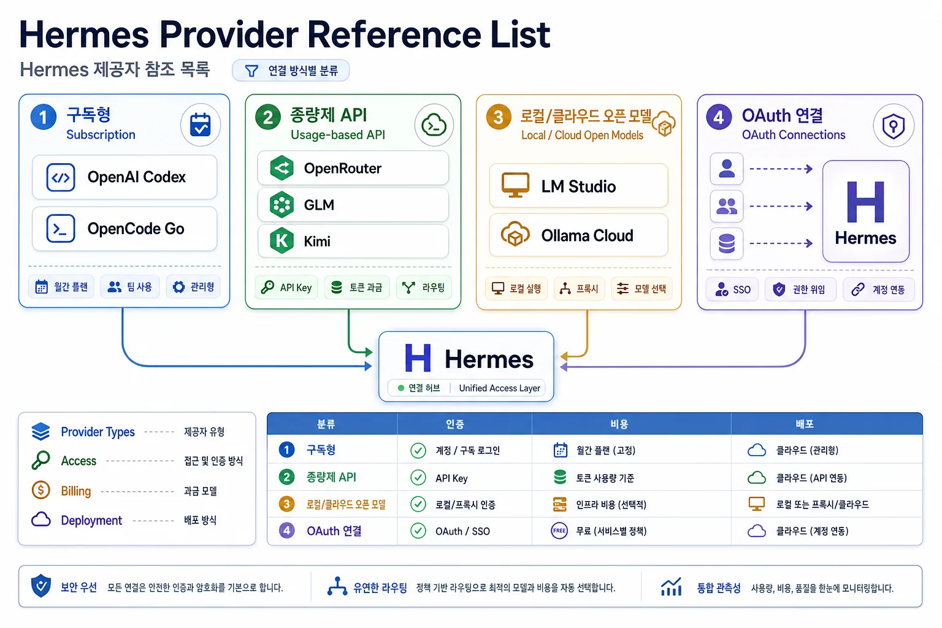
Task: Click the 보안 우선 shield icon
Action: coord(41,586)
